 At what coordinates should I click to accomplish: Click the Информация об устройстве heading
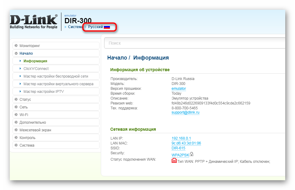tap(140, 70)
